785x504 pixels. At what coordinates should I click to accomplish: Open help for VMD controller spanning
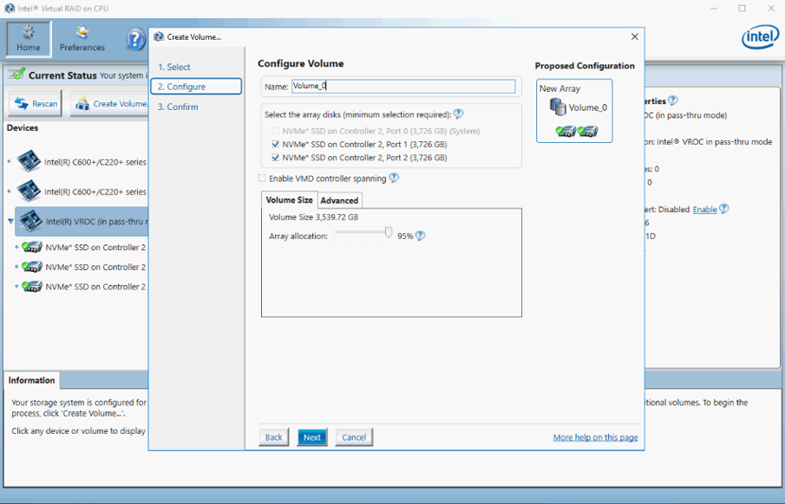point(394,178)
